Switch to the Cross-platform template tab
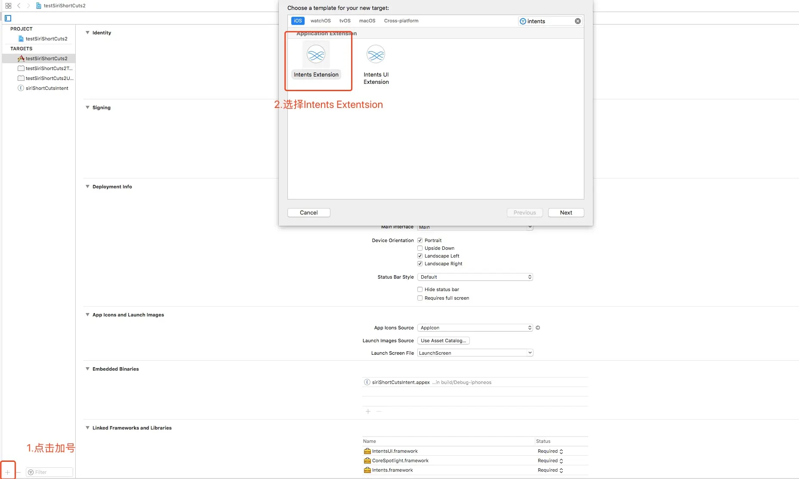This screenshot has width=799, height=479. click(x=401, y=21)
